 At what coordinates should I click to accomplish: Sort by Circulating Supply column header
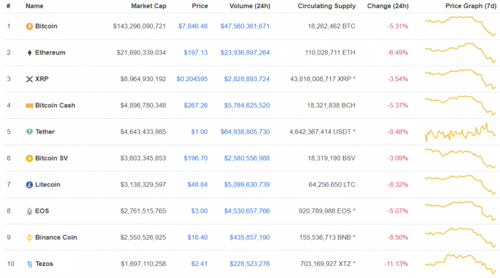(x=327, y=6)
